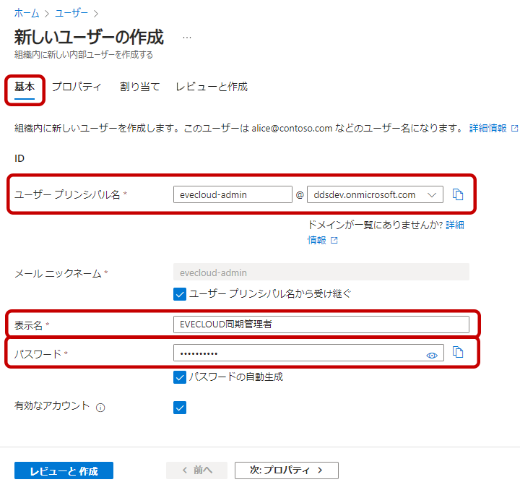Click the 表示名 input field
This screenshot has height=490, width=520.
(321, 324)
